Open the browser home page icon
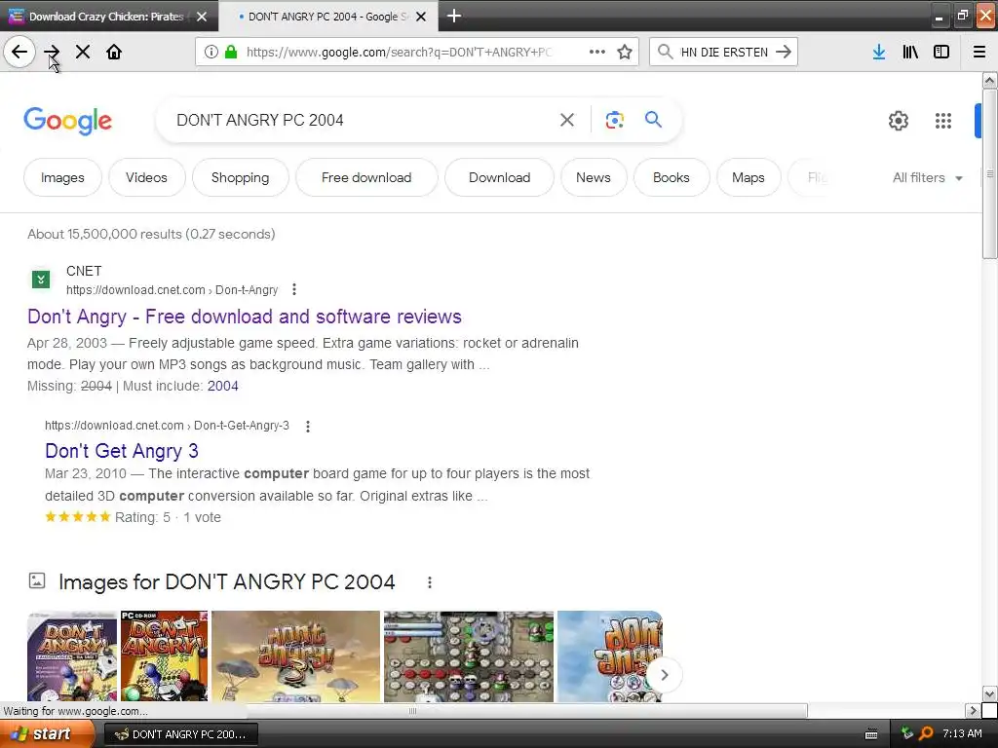Image resolution: width=998 pixels, height=748 pixels. [114, 52]
